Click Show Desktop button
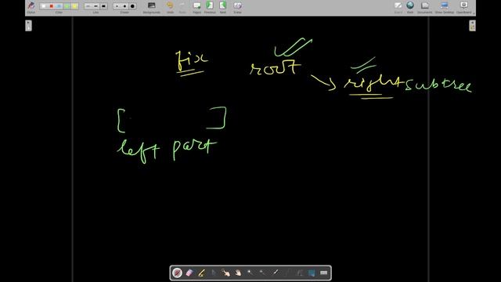This screenshot has width=501, height=282. point(445,7)
